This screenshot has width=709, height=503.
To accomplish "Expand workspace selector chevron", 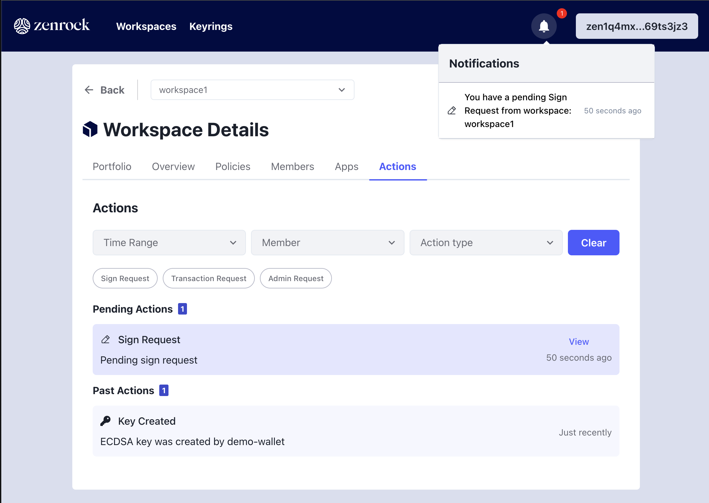I will (x=342, y=90).
